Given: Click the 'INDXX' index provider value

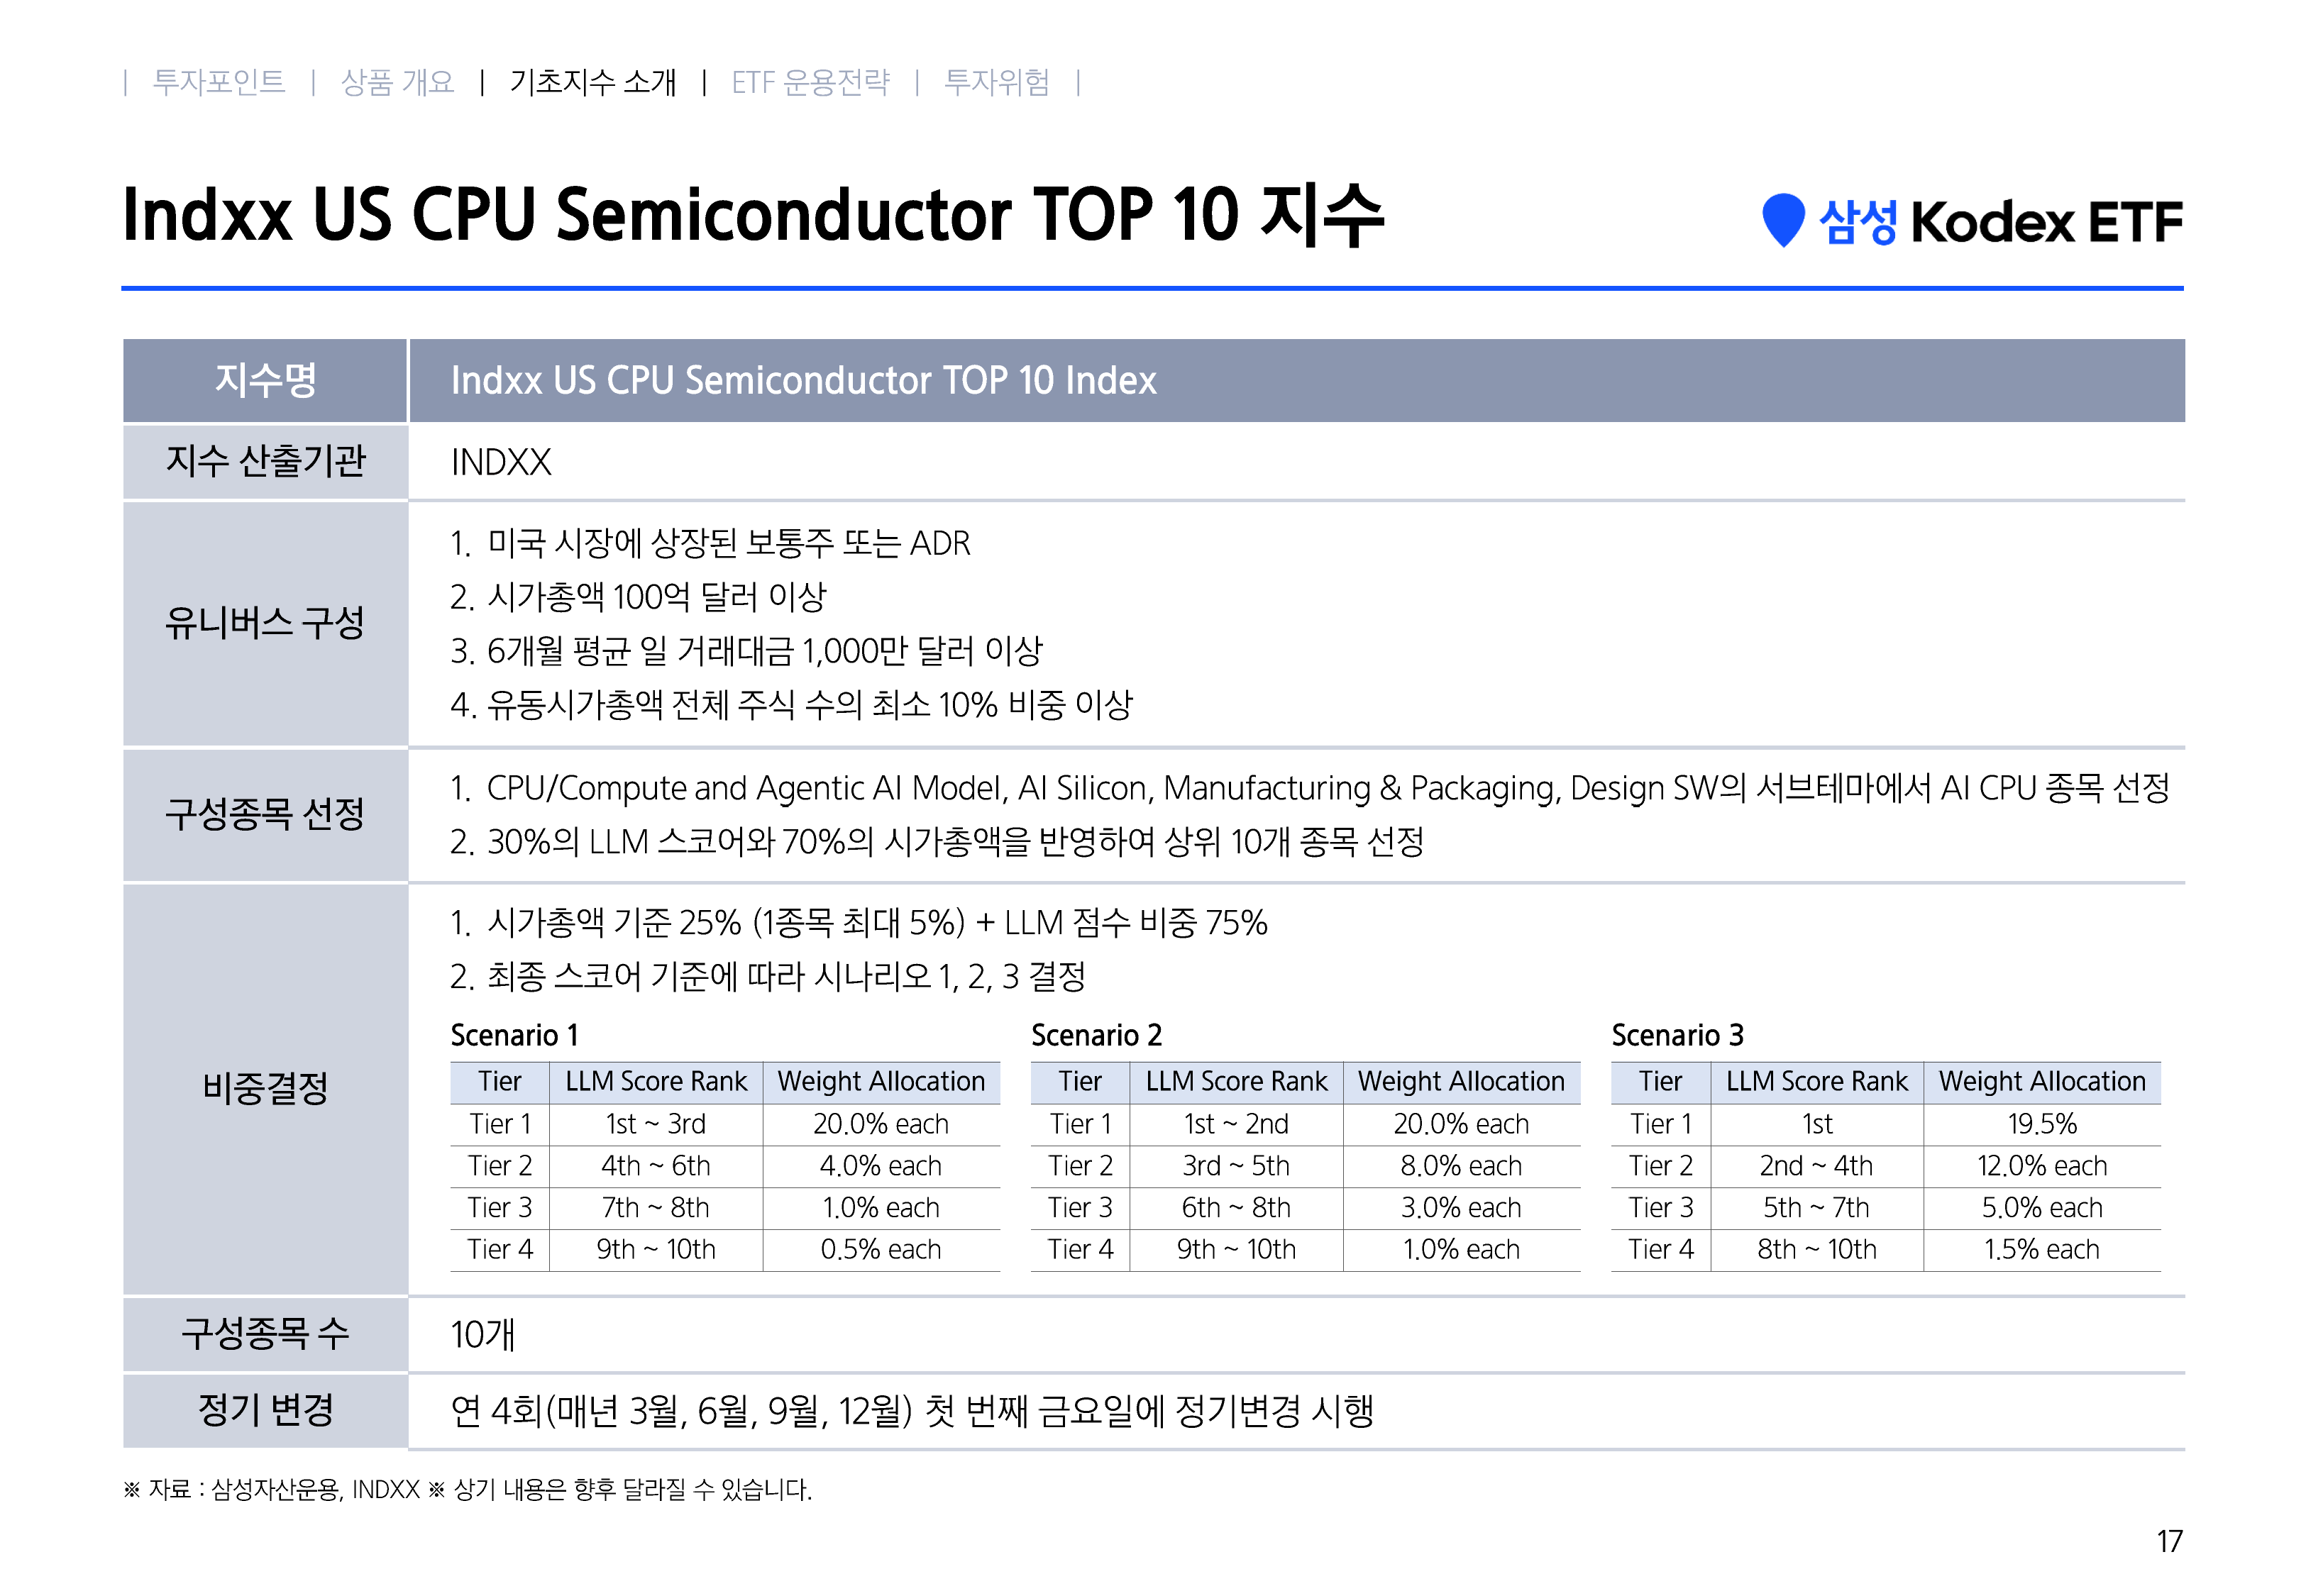Looking at the screenshot, I should pos(501,462).
